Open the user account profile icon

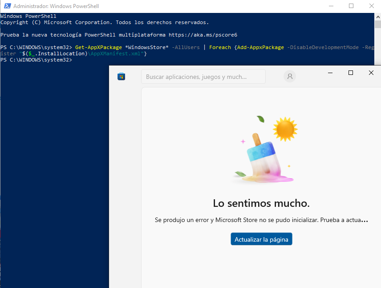[x=290, y=76]
